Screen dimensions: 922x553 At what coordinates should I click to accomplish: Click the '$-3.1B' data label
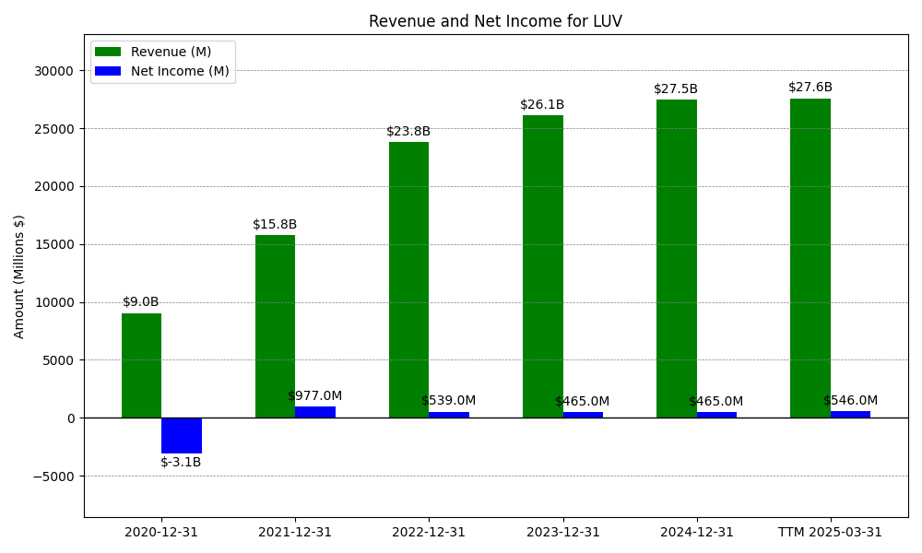click(x=181, y=463)
